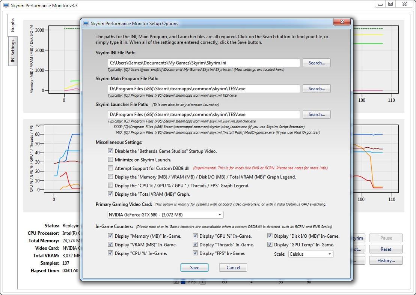Enable Attempt Support for Custom D3D9.dll
Screen dimensions: 416x295
coord(110,168)
